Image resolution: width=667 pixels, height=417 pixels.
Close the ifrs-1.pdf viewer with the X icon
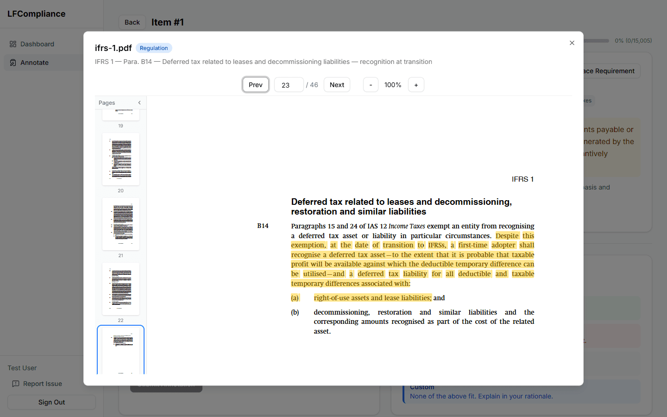click(572, 43)
